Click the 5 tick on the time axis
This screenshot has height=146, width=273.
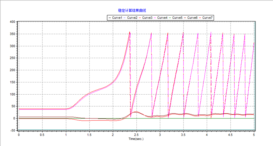point(254,135)
